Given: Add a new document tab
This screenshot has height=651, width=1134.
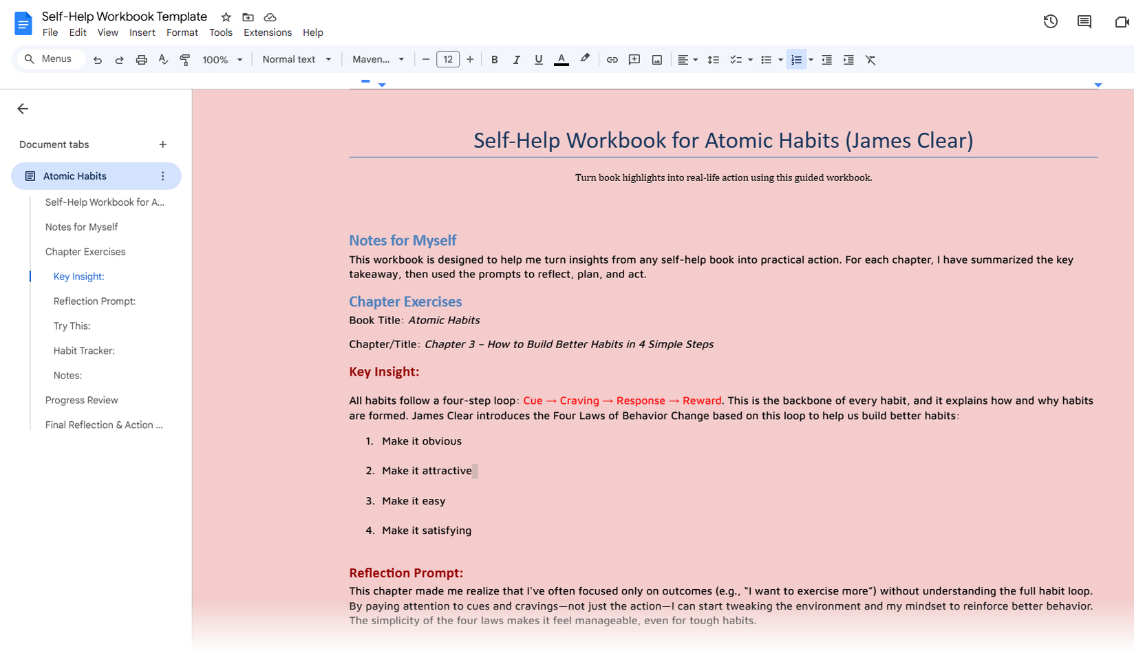Looking at the screenshot, I should click(x=163, y=145).
